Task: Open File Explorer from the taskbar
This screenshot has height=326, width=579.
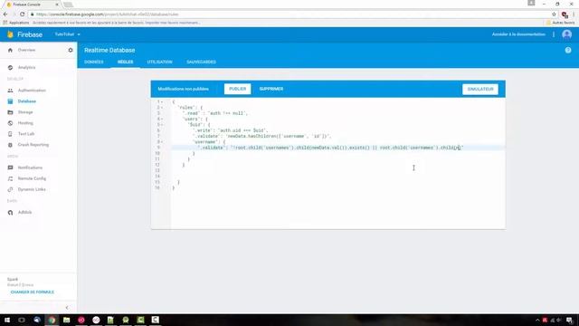Action: [66, 320]
